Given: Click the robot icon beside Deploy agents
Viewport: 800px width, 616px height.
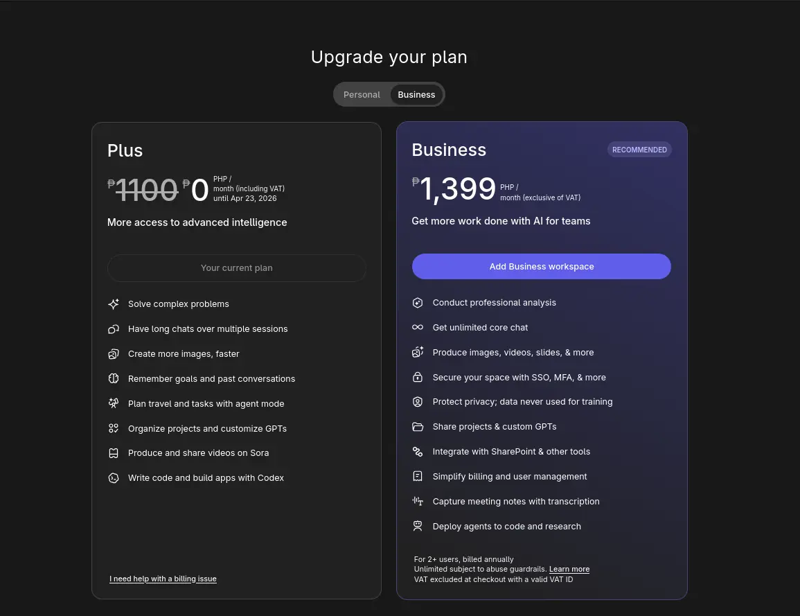Looking at the screenshot, I should click(418, 526).
